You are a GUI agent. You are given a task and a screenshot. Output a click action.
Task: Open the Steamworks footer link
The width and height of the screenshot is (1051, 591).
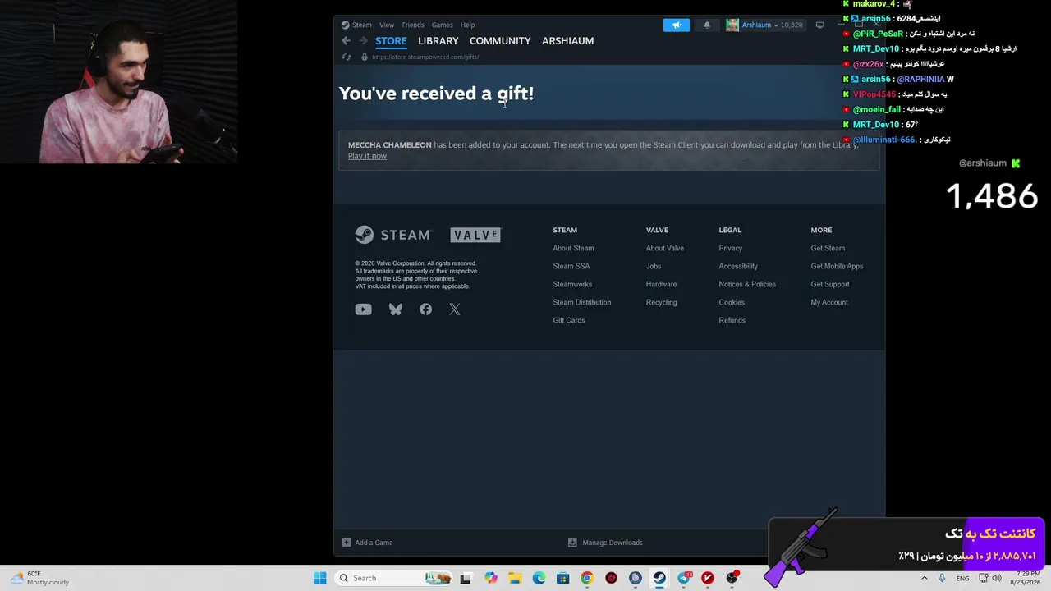pos(572,284)
